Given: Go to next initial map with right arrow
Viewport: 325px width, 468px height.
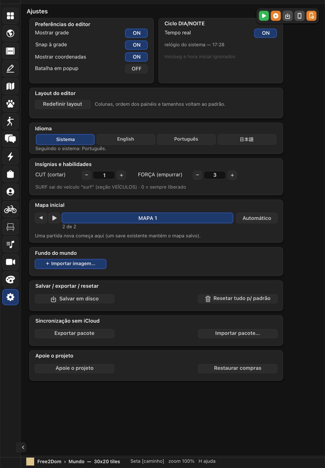Looking at the screenshot, I should 54,218.
